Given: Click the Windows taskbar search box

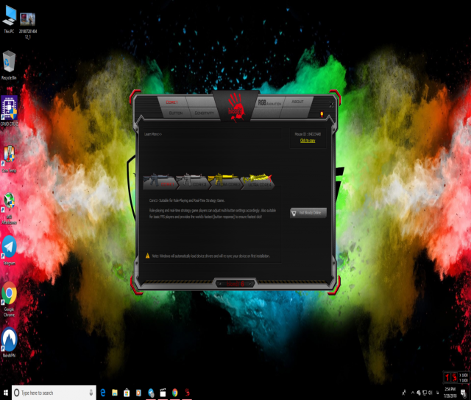Looking at the screenshot, I should click(55, 393).
